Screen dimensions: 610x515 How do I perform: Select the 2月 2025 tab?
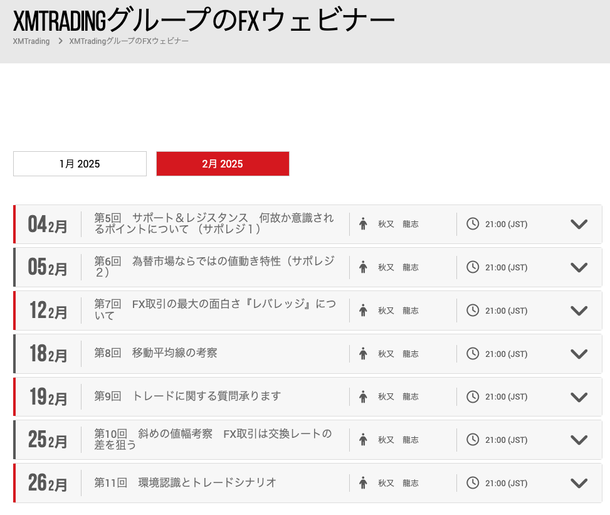coord(223,164)
